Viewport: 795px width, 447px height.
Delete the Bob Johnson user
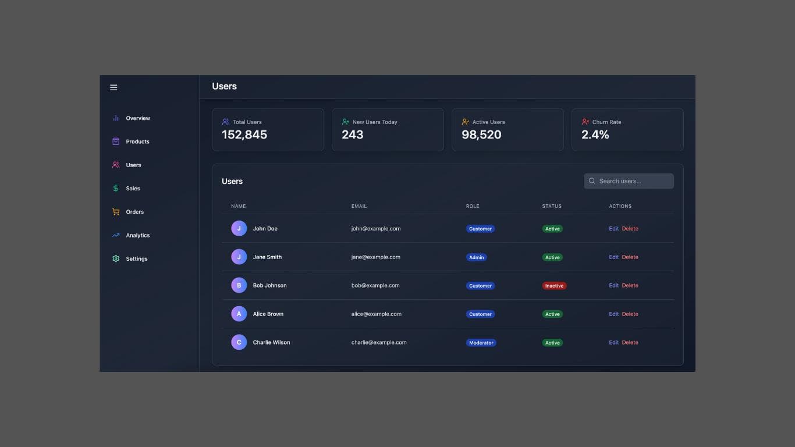[630, 285]
